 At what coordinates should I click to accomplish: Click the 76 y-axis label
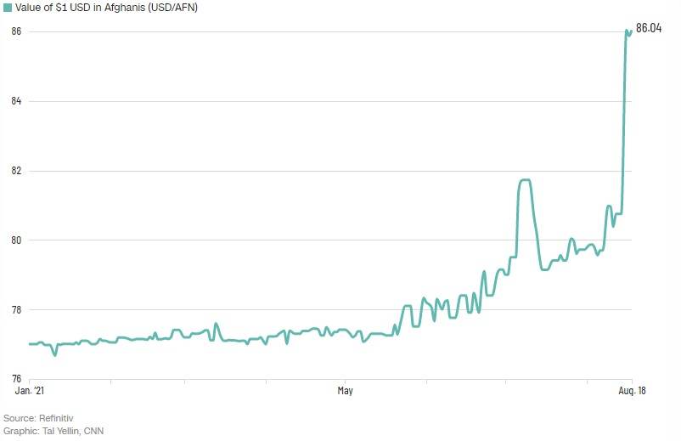[15, 380]
